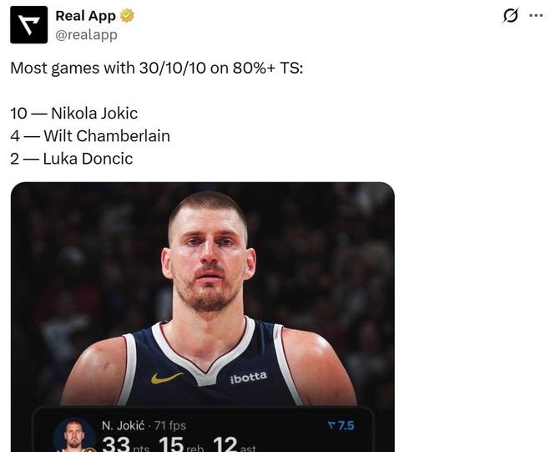Open the @realapp handle link
Image resolution: width=551 pixels, height=452 pixels.
(x=87, y=35)
